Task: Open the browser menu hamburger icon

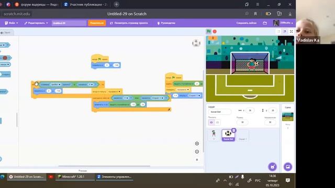Action: tap(258, 5)
